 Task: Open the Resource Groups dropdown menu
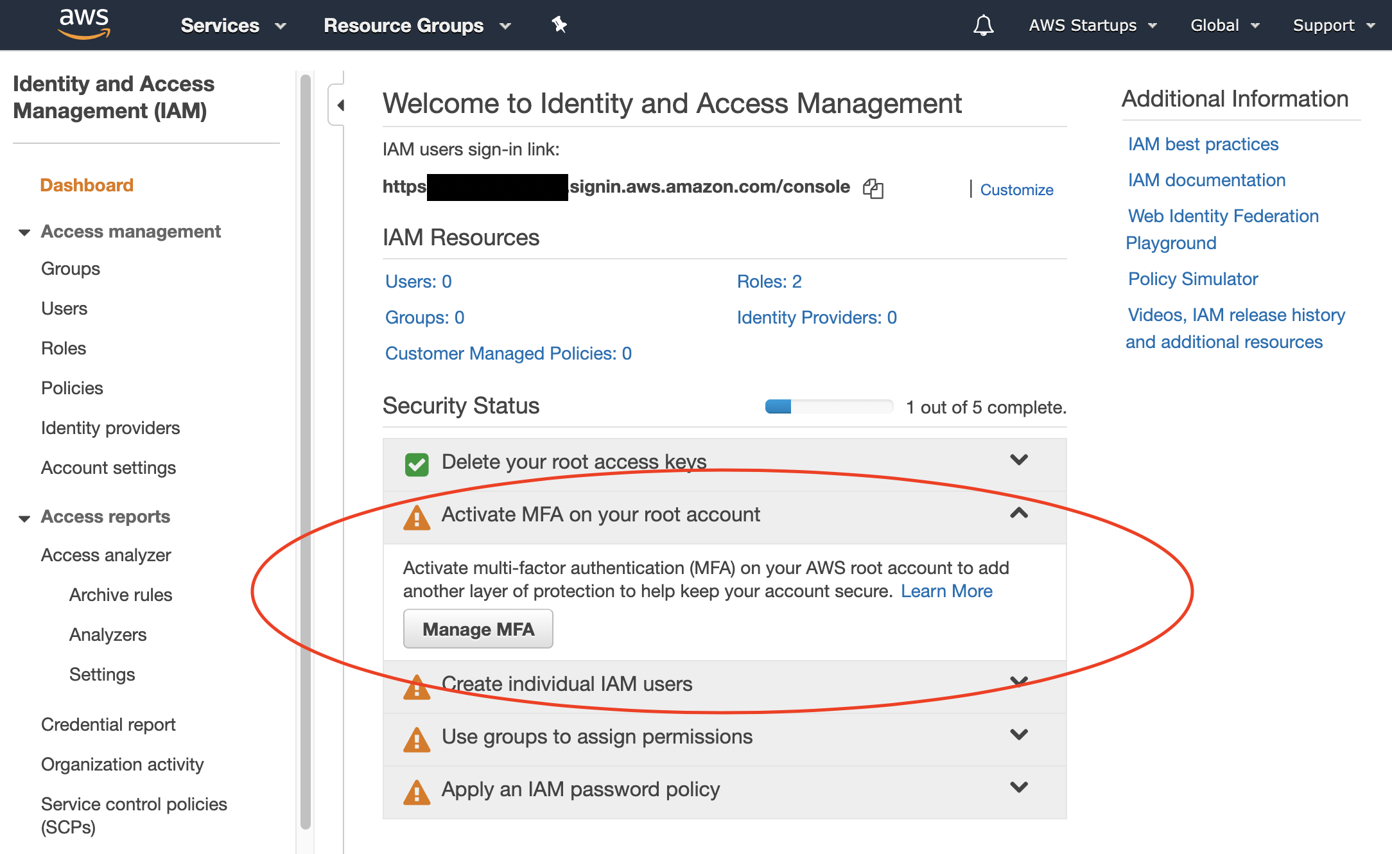[419, 25]
